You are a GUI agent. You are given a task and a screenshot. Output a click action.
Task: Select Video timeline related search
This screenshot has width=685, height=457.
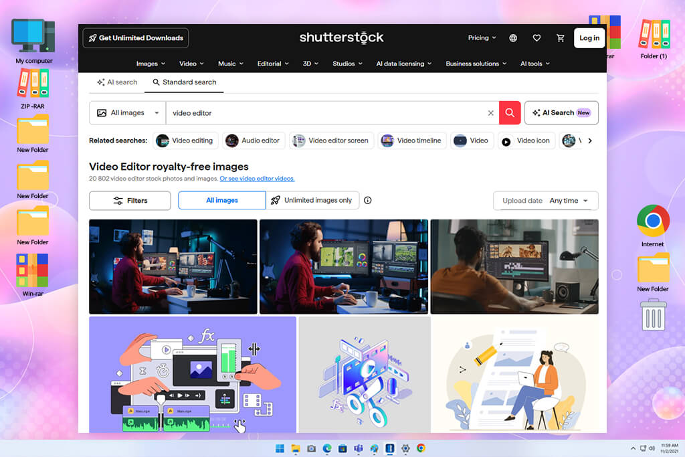click(x=412, y=141)
